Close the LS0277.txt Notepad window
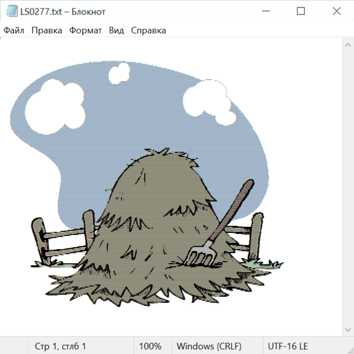Screen dimensions: 354x354 (x=337, y=11)
